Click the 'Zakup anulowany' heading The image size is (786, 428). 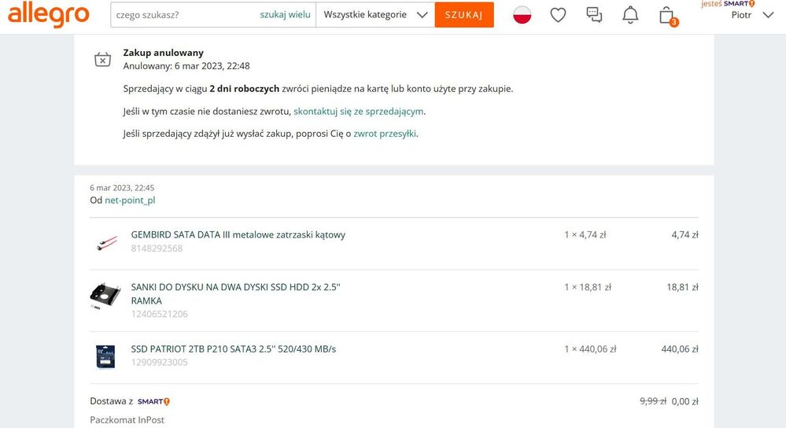pyautogui.click(x=164, y=53)
